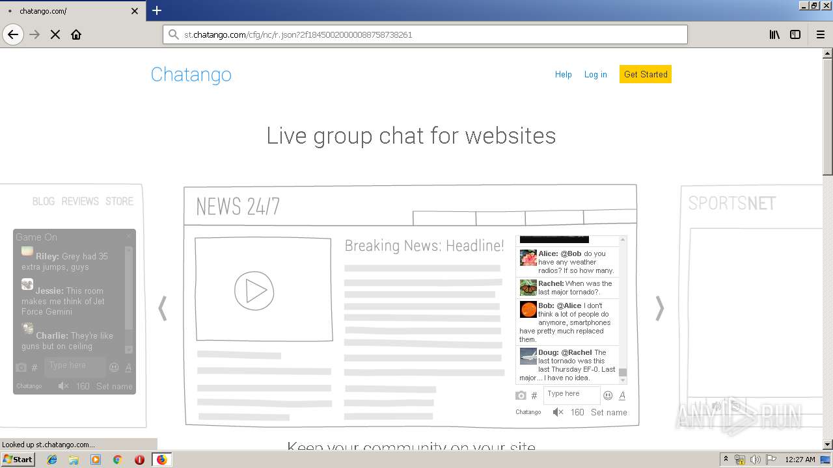833x468 pixels.
Task: Open the Firefox hamburger menu
Action: pos(820,34)
